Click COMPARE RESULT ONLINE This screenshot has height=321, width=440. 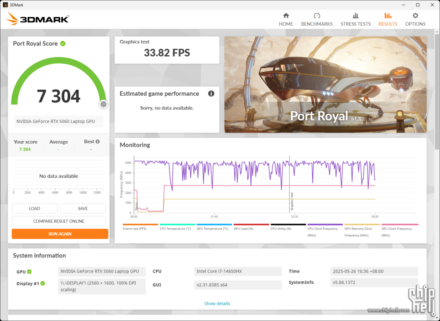59,221
